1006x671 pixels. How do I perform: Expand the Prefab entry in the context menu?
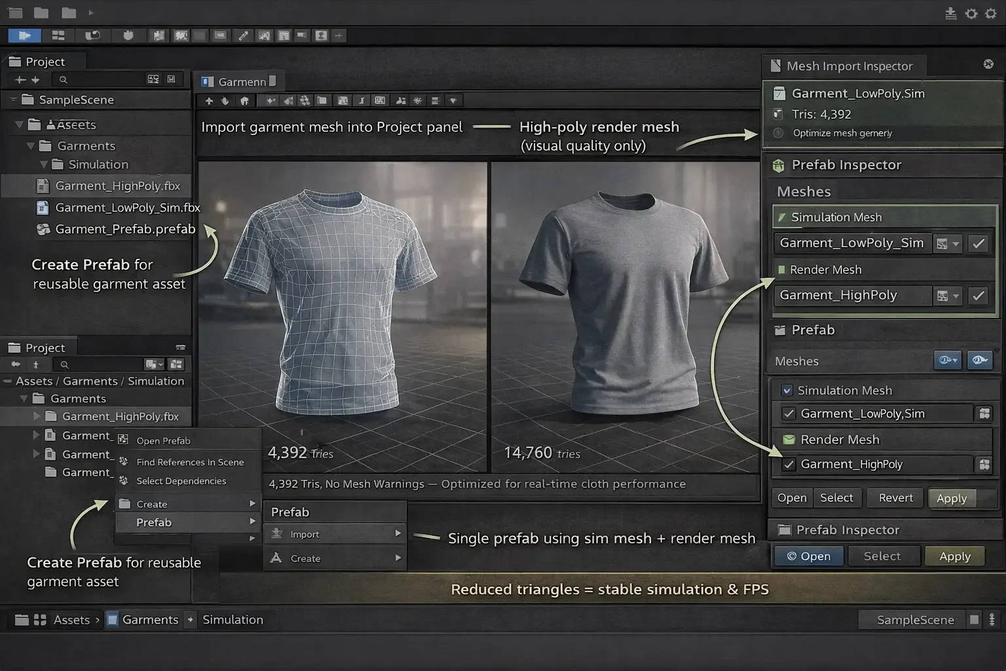253,522
